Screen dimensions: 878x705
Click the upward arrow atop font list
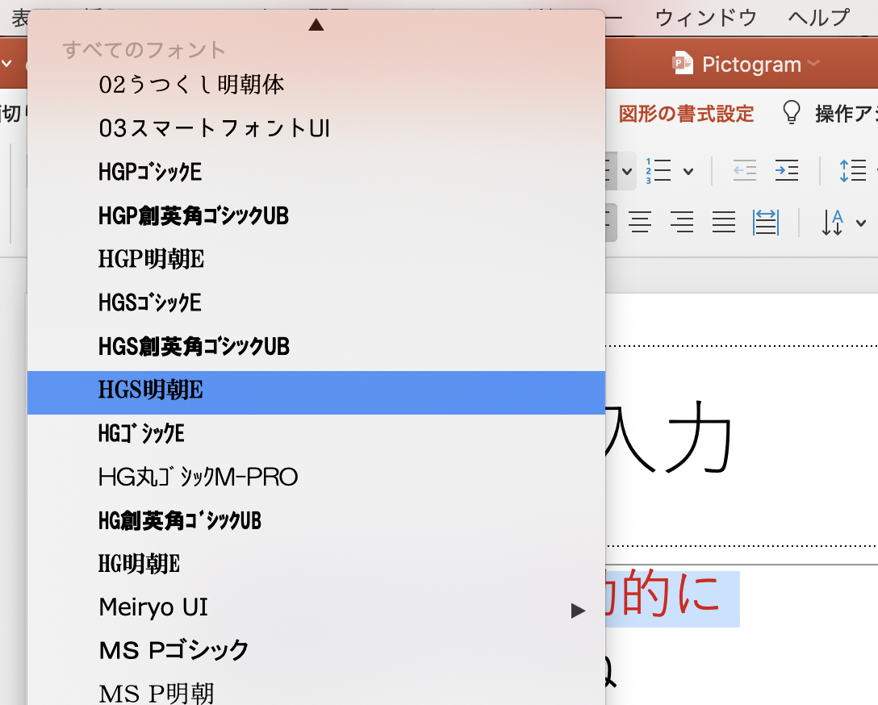pos(316,25)
